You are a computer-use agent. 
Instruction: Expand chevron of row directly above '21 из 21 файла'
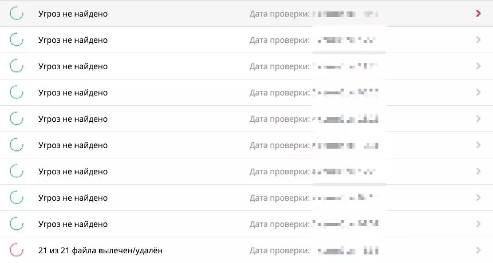478,224
